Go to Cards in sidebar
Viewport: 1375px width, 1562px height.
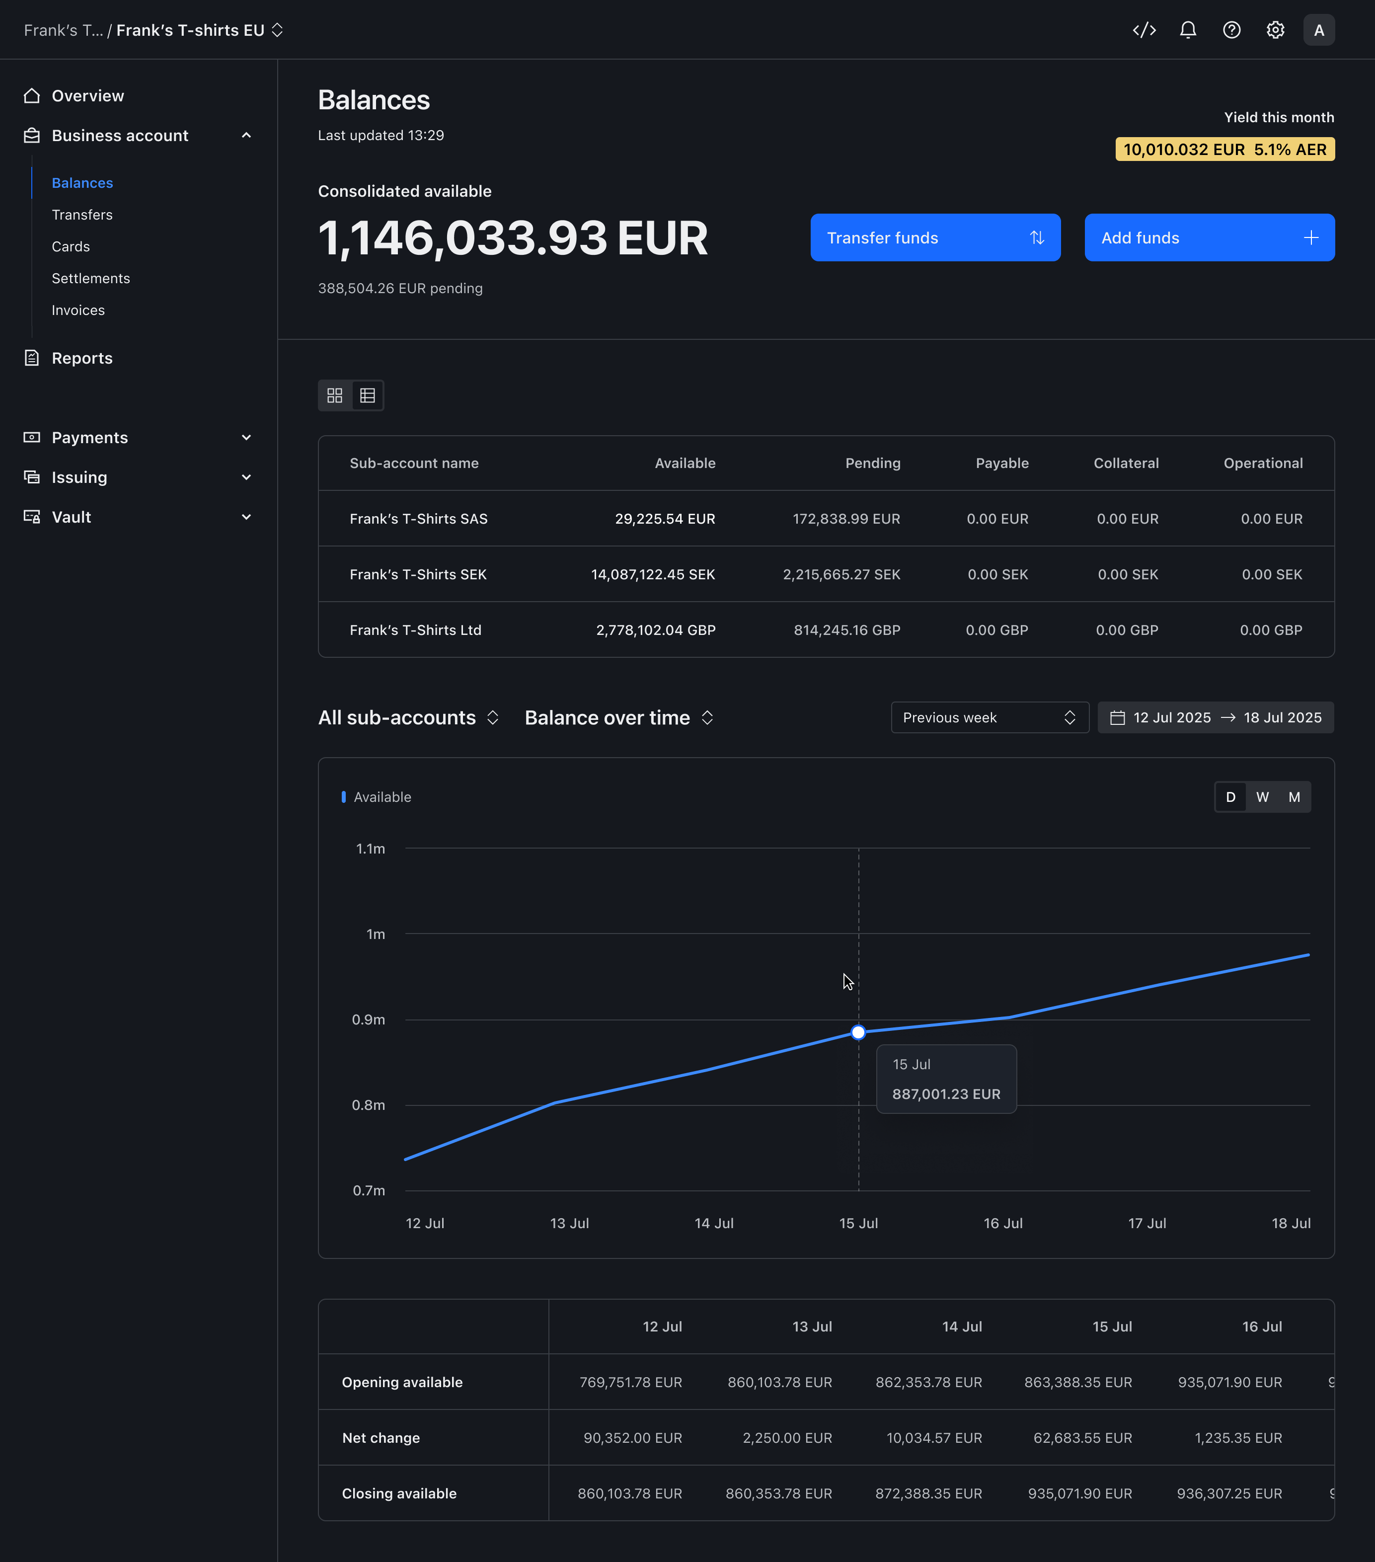click(71, 246)
